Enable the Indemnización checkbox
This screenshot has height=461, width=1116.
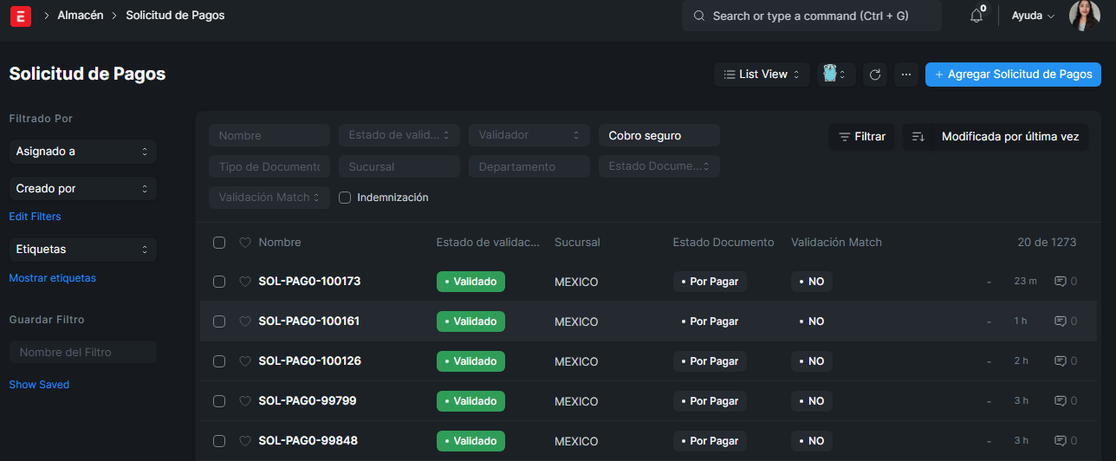pos(345,198)
